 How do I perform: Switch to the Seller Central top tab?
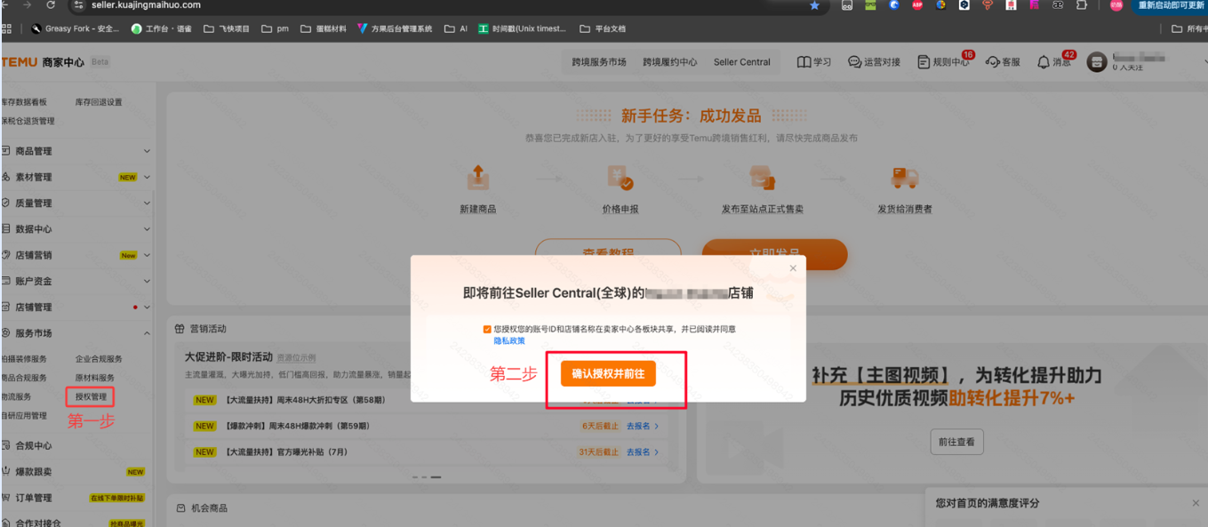pos(742,62)
